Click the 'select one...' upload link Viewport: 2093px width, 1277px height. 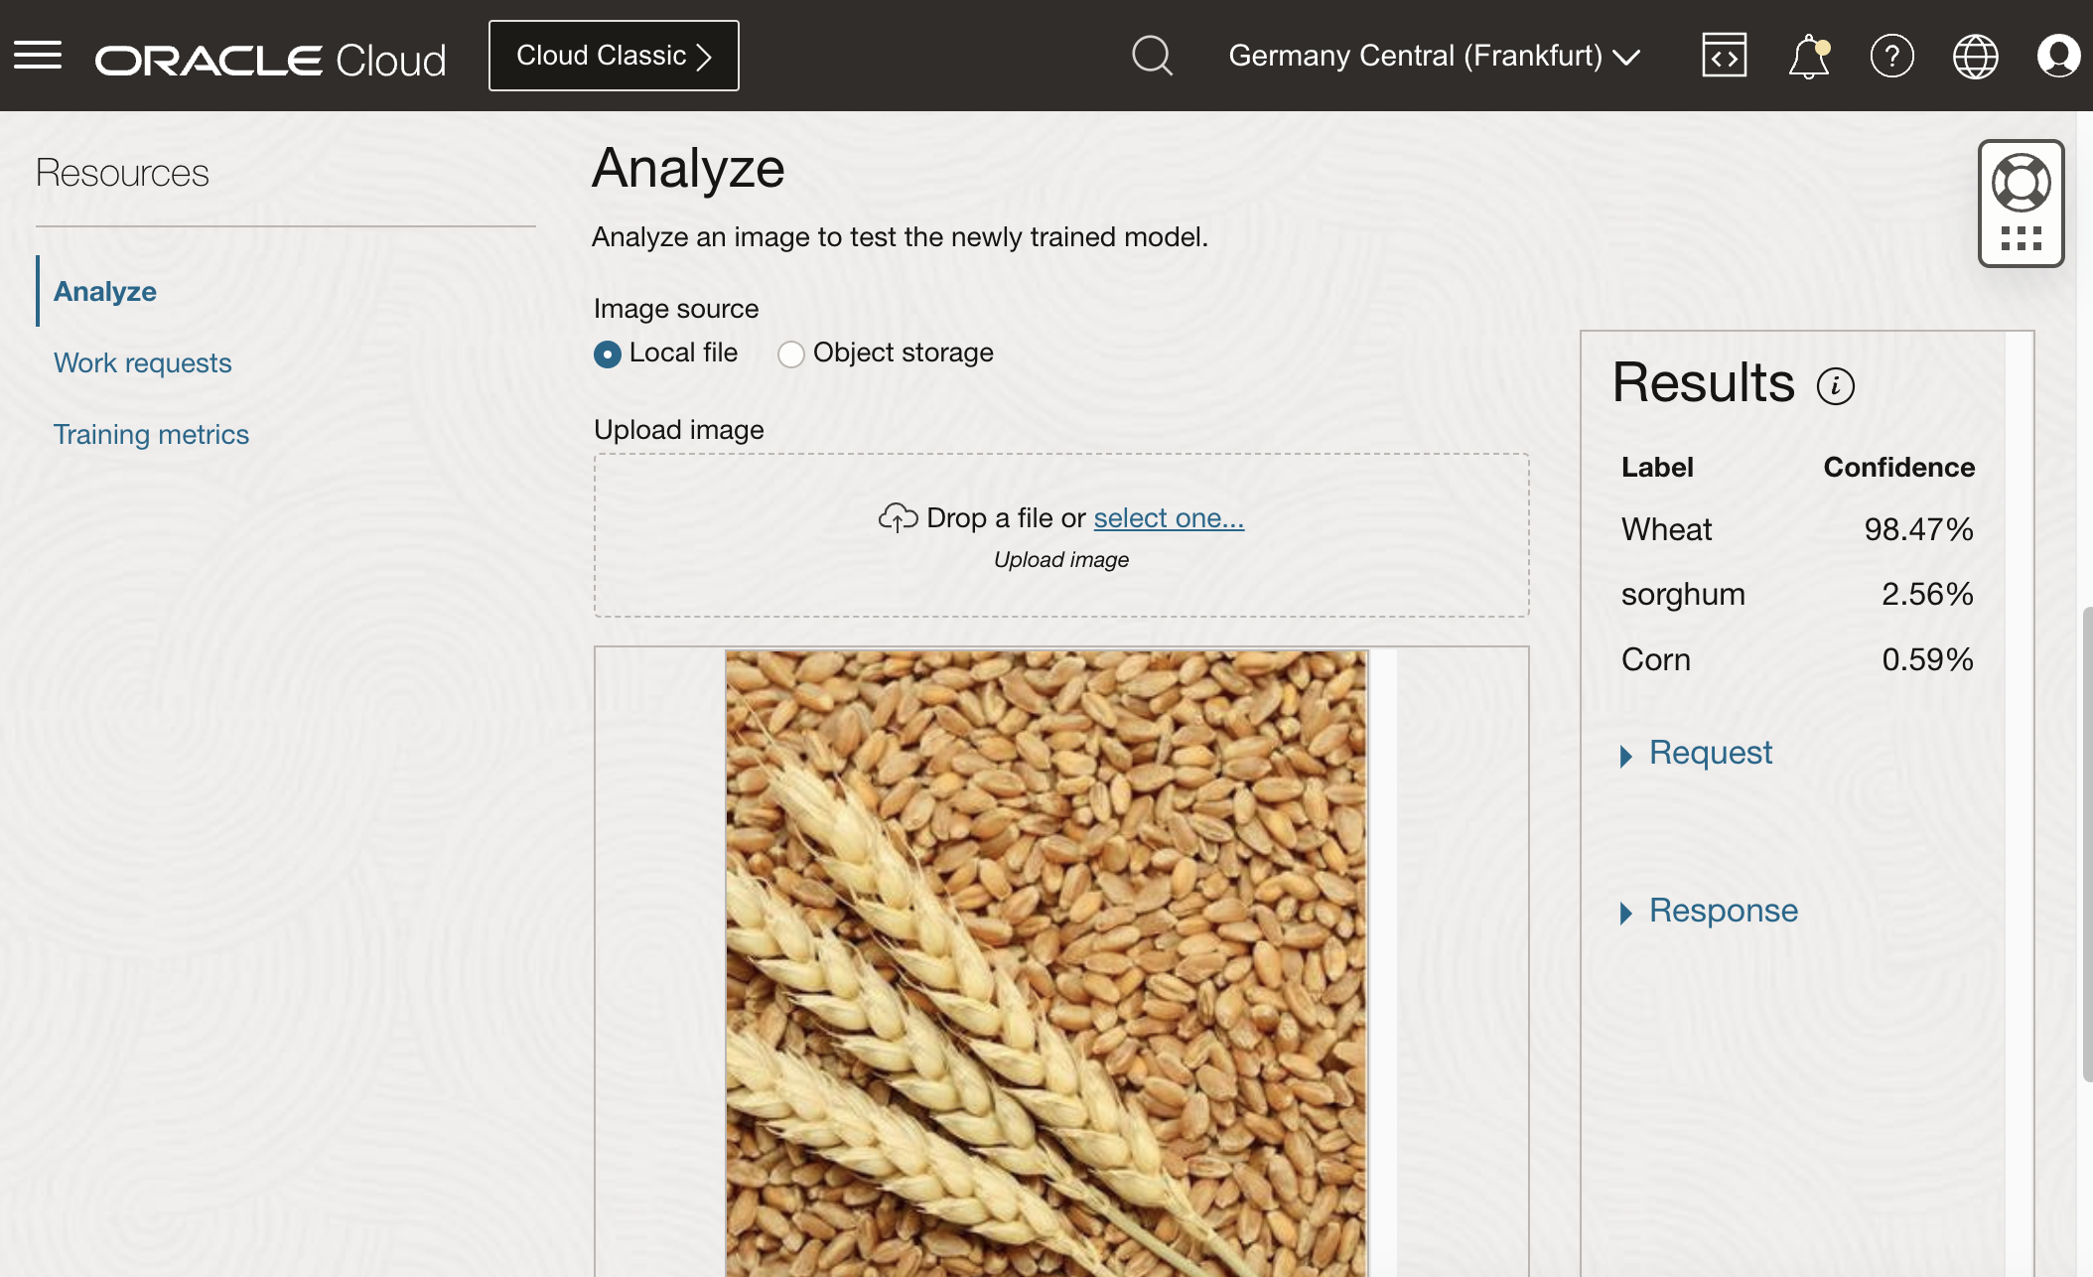point(1169,517)
